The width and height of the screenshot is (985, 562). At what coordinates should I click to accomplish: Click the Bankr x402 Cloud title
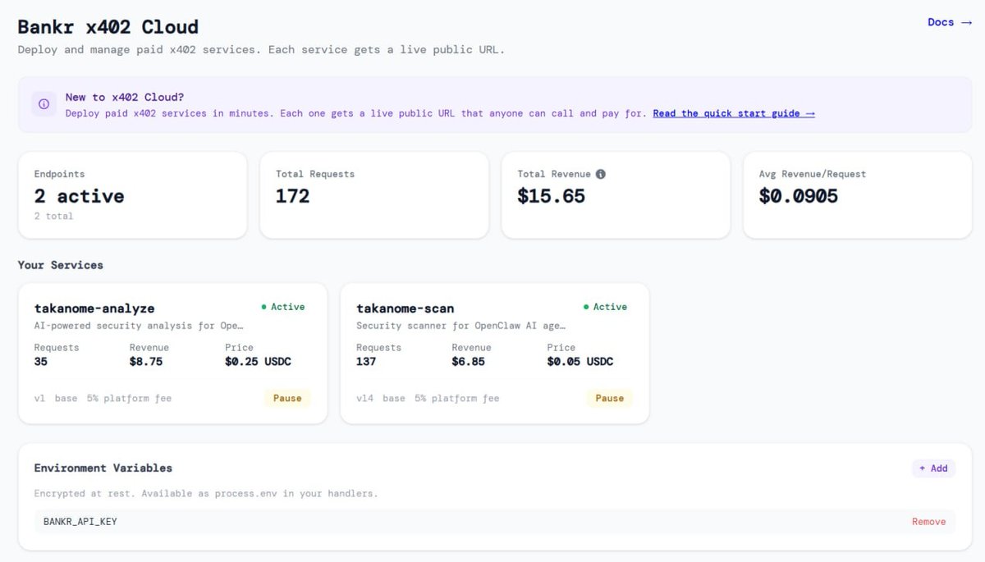[x=108, y=27]
